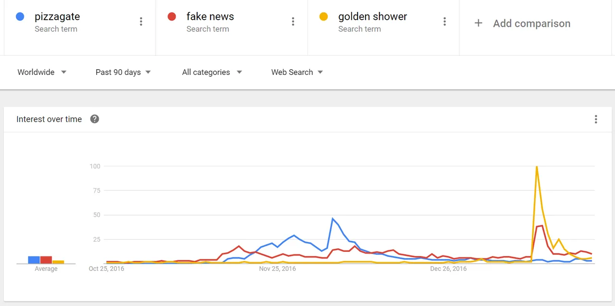The image size is (615, 306).
Task: Open the pizzagate term three-dot menu
Action: click(x=141, y=22)
